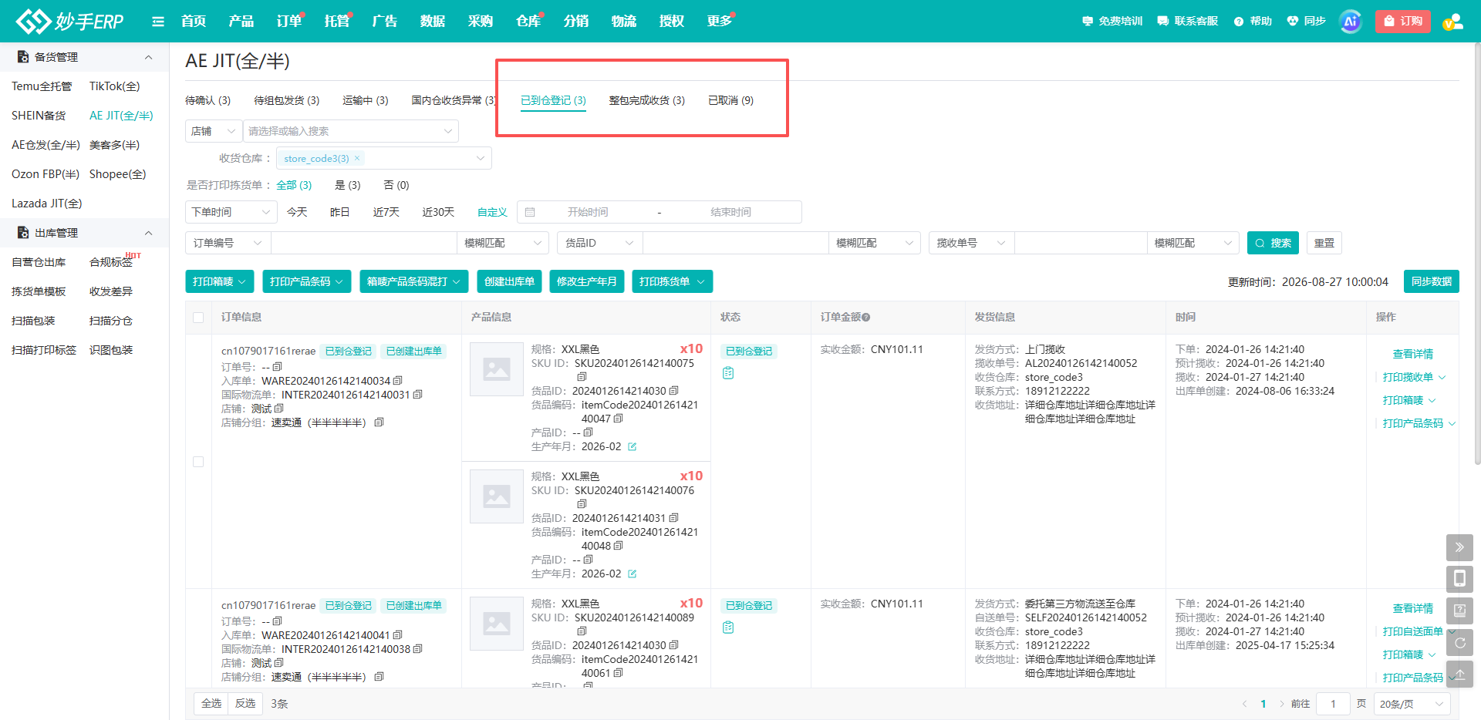Choose the 今天 quick date option

[297, 212]
